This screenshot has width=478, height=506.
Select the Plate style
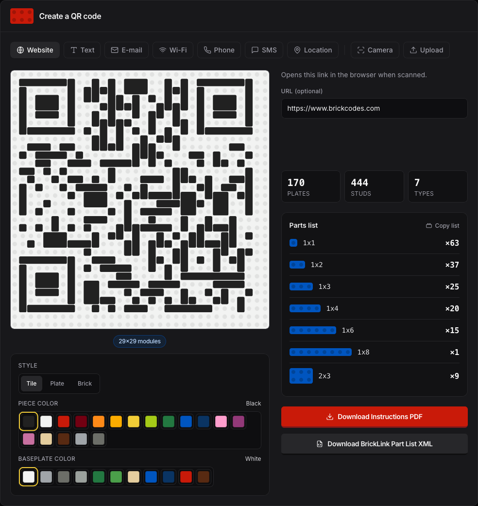57,383
